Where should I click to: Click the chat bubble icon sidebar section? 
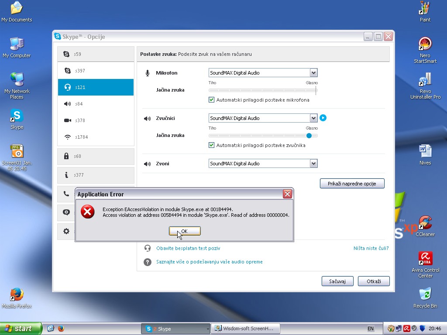tap(66, 212)
